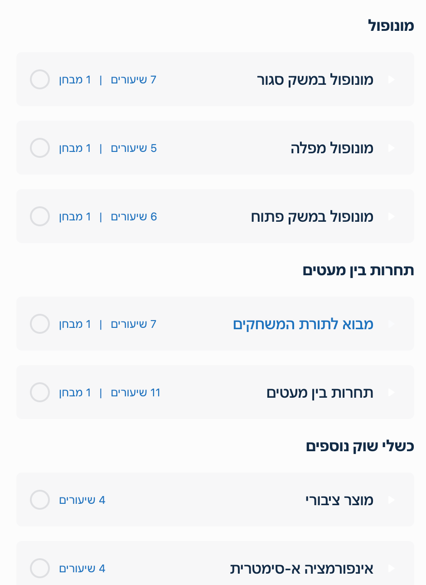Click 1 מבחן in מונופול מפלה row
Image resolution: width=426 pixels, height=585 pixels.
coord(75,148)
